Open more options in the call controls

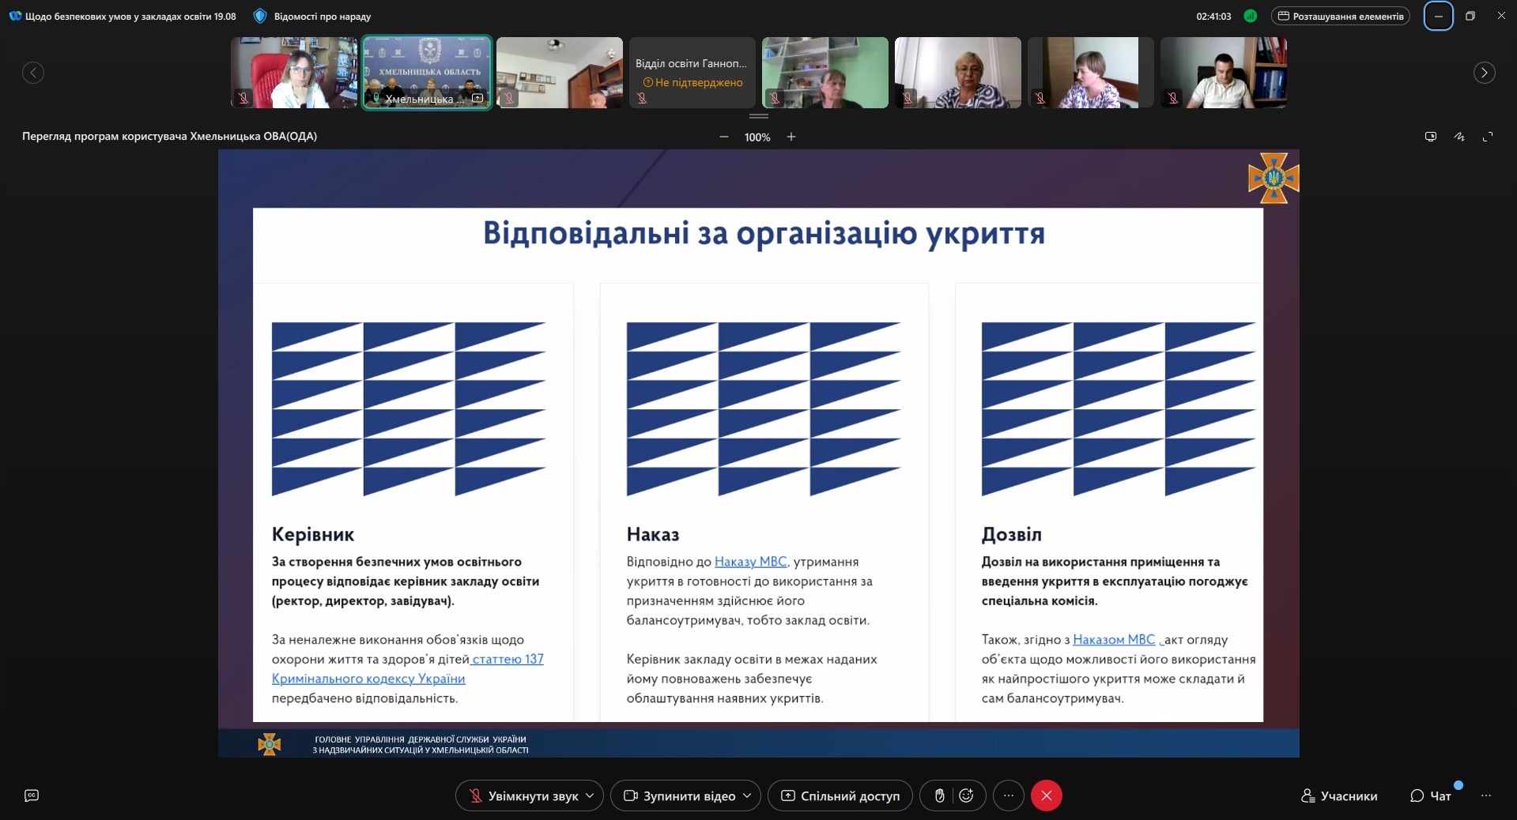click(1008, 796)
